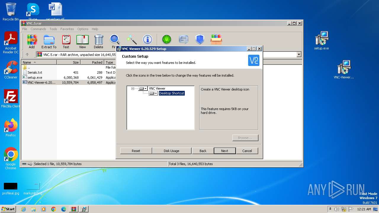The width and height of the screenshot is (379, 213).
Task: Click the Disk Usage button
Action: (171, 151)
